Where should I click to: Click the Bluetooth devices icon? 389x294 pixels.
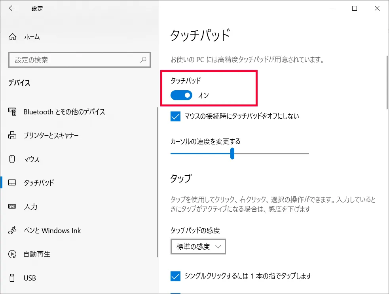(x=12, y=112)
